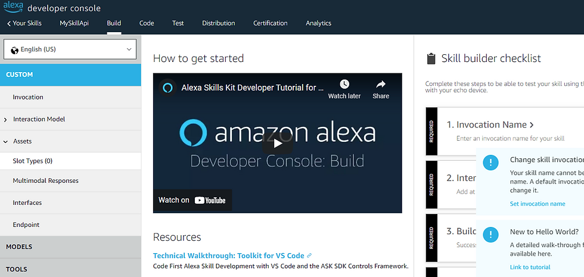The image size is (584, 277).
Task: Open the English (US) language dropdown
Action: [x=70, y=49]
